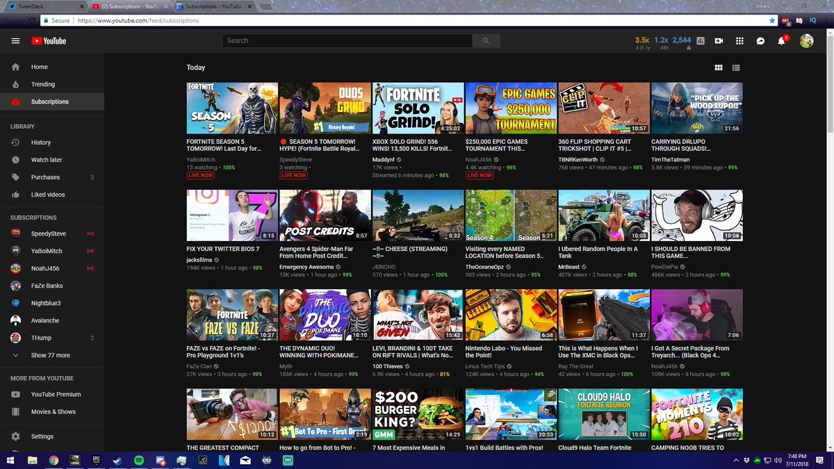The image size is (834, 469).
Task: Click the AdBlock extension icon
Action: pyautogui.click(x=786, y=21)
